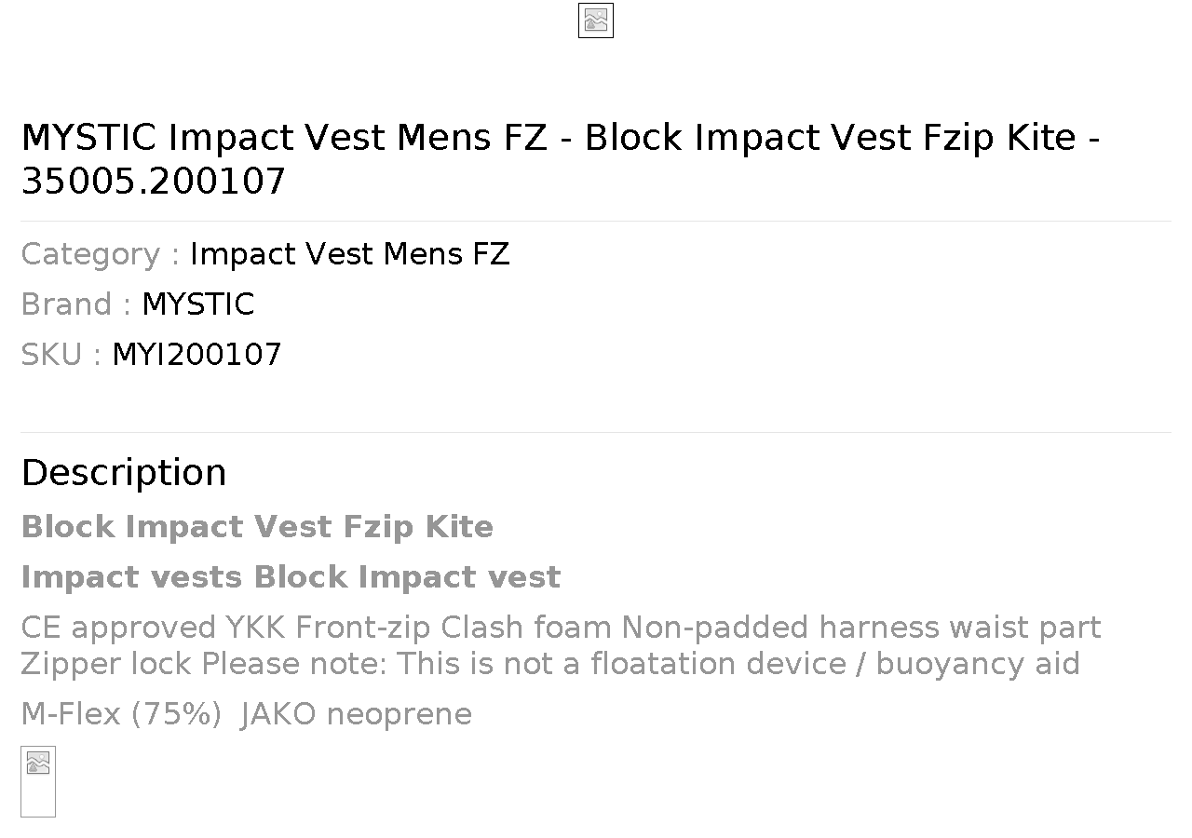Screen dimensions: 1192x838
Task: Click the broken image placeholder below description
Action: (38, 781)
